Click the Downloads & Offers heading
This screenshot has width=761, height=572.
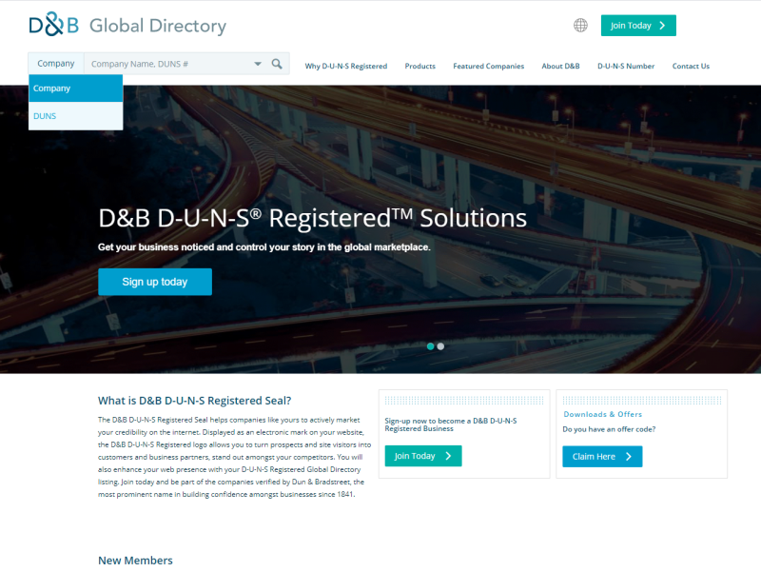603,414
